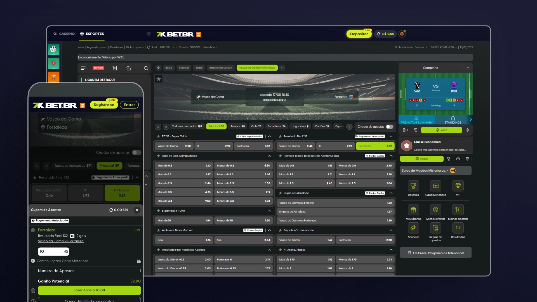Open the Desafios trophy icon

pos(413,186)
